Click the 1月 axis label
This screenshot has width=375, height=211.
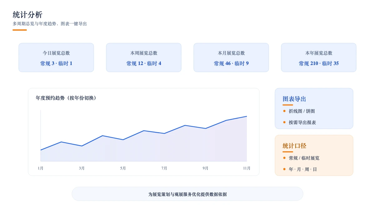[41, 168]
